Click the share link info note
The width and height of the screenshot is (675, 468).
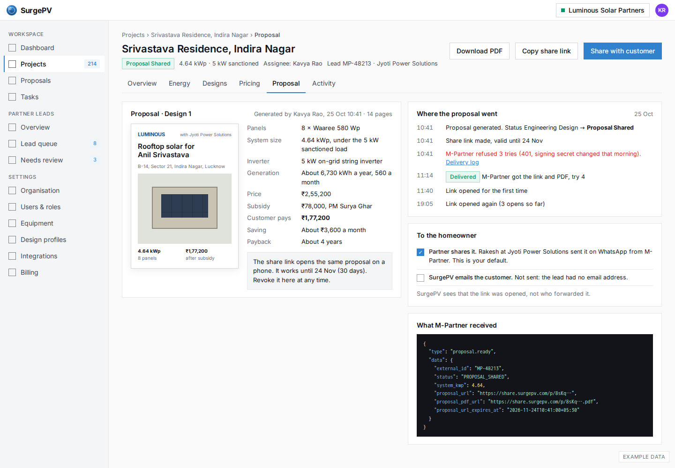[320, 271]
